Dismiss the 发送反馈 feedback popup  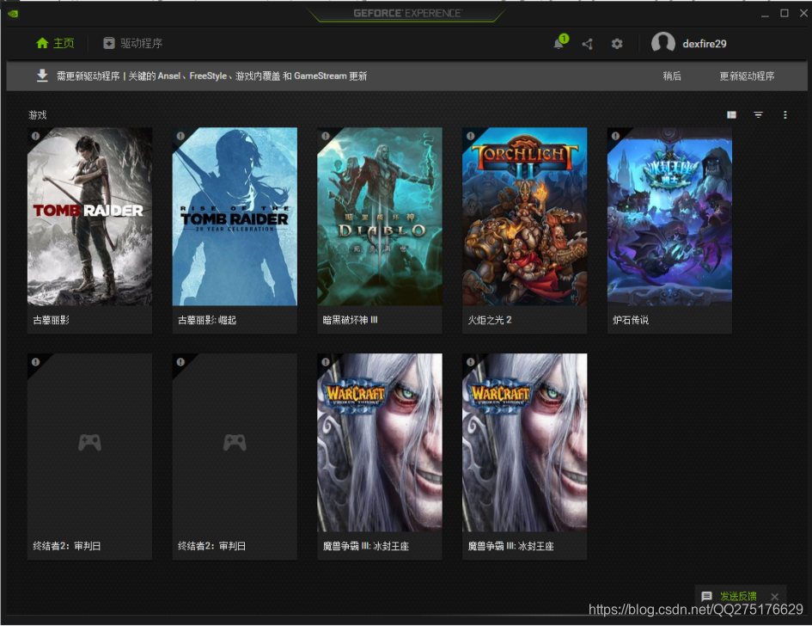775,597
